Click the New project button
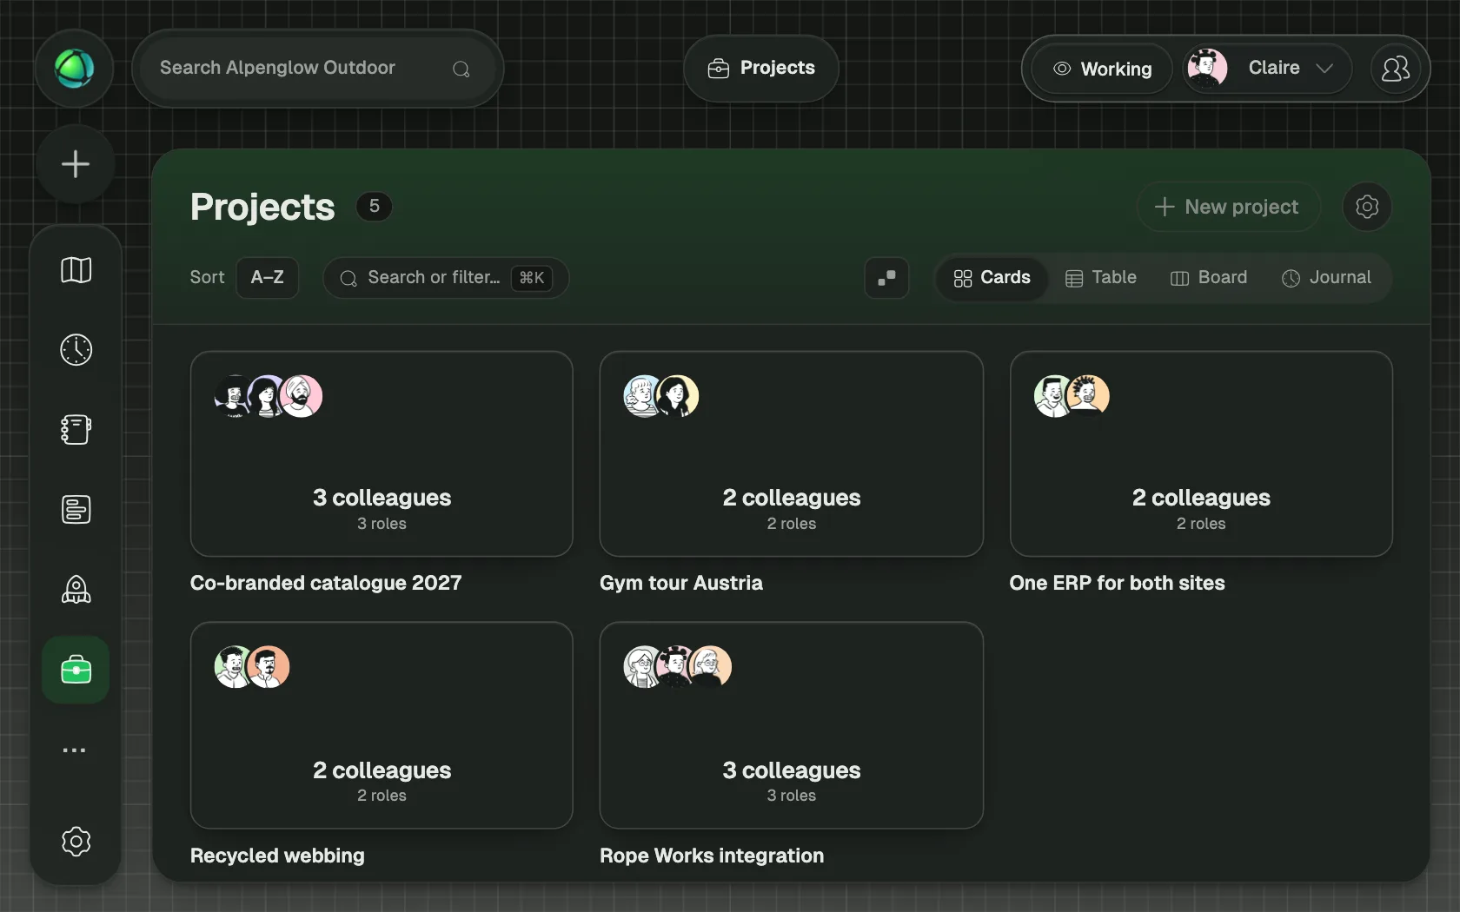This screenshot has height=912, width=1460. coord(1228,207)
